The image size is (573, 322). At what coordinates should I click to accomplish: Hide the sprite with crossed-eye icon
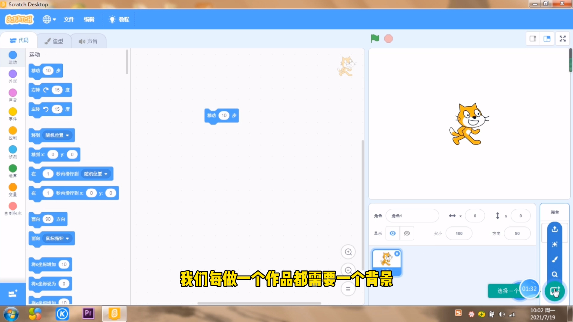click(x=407, y=233)
